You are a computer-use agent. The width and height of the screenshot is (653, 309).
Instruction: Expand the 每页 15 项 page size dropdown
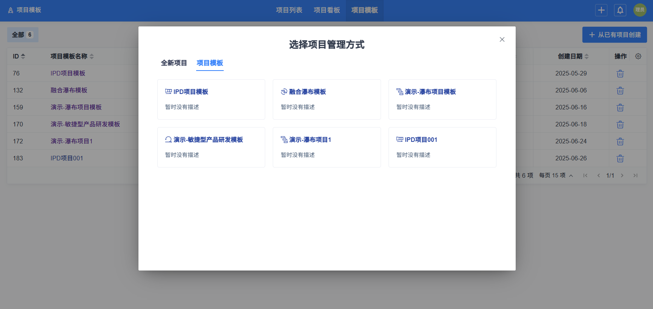[556, 175]
